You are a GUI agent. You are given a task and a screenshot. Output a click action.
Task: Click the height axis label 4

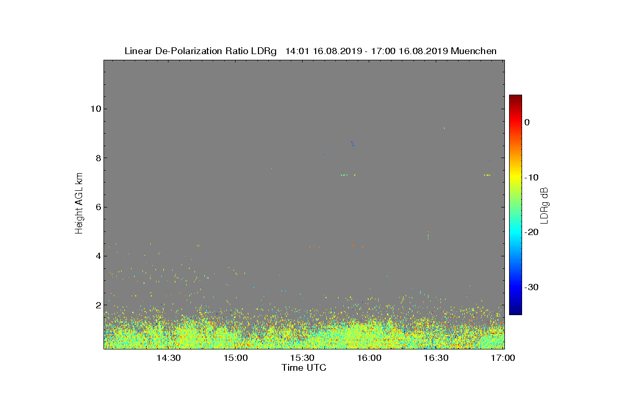click(x=98, y=256)
